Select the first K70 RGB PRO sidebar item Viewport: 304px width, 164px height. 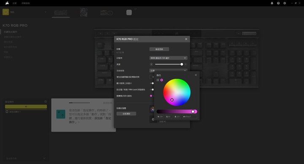pos(11,32)
